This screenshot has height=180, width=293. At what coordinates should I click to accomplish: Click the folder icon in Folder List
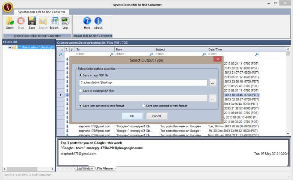pyautogui.click(x=15, y=47)
